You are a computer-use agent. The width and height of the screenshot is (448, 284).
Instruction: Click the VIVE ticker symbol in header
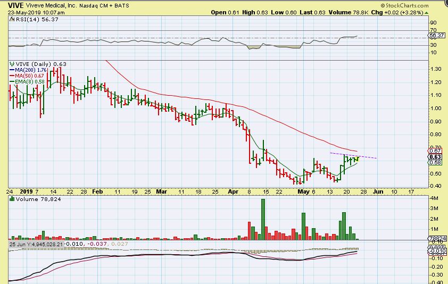[x=16, y=5]
